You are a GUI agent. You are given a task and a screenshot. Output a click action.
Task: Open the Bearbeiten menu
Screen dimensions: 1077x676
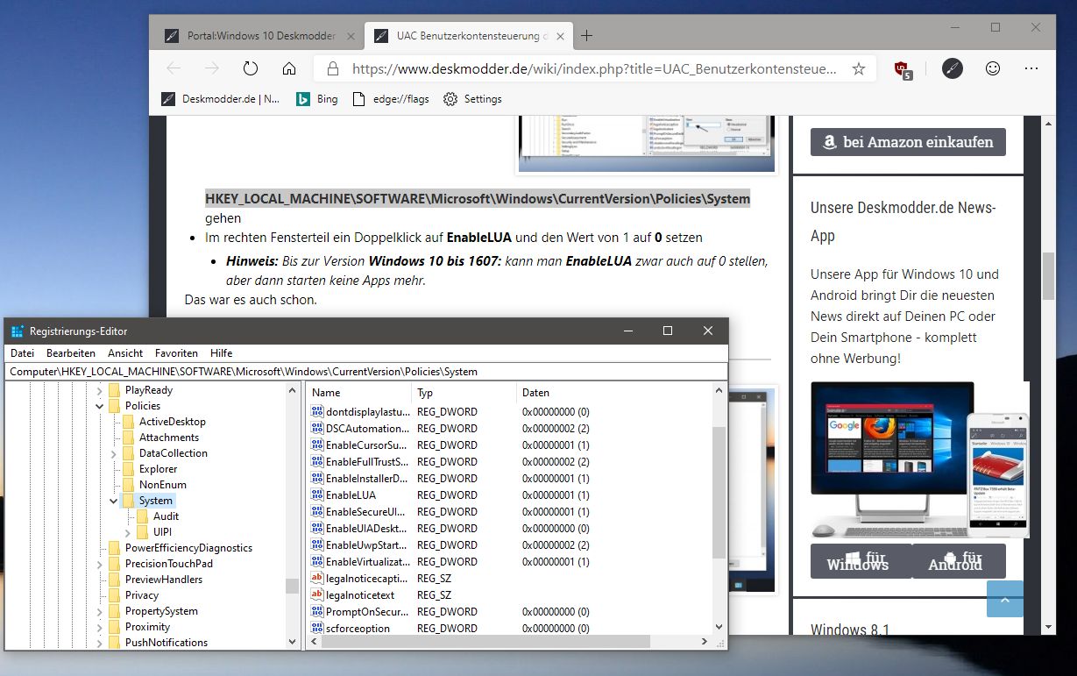pyautogui.click(x=71, y=353)
